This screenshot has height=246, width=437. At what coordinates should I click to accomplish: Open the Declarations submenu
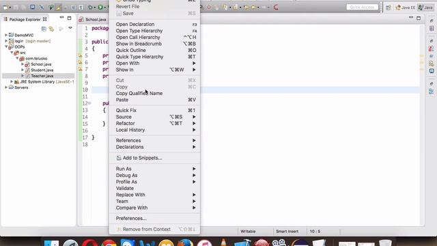coord(154,147)
